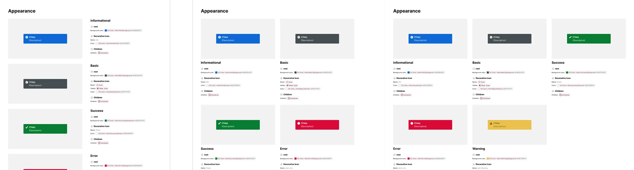Image resolution: width=634 pixels, height=170 pixels.
Task: Click the children slot tag under Success in the right panel
Action: click(x=565, y=95)
